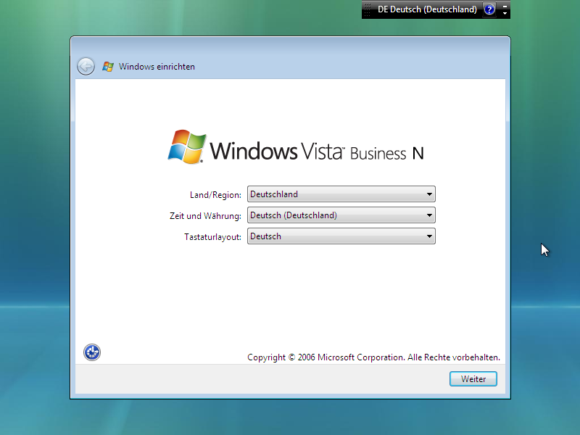Click the 'Zeit und Währung:' label
Viewport: 580px width, 435px height.
tap(205, 216)
